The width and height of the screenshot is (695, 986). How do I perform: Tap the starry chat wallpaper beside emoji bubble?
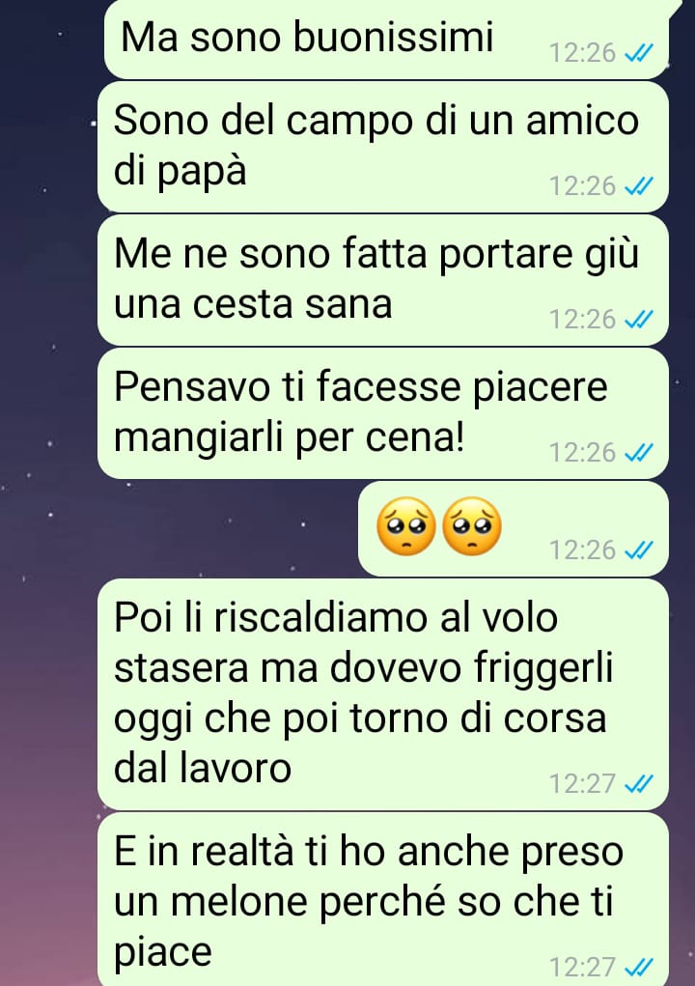coord(188,528)
